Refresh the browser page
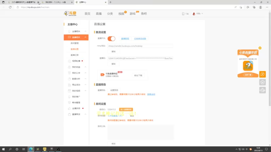The image size is (271, 152). (x=10, y=7)
